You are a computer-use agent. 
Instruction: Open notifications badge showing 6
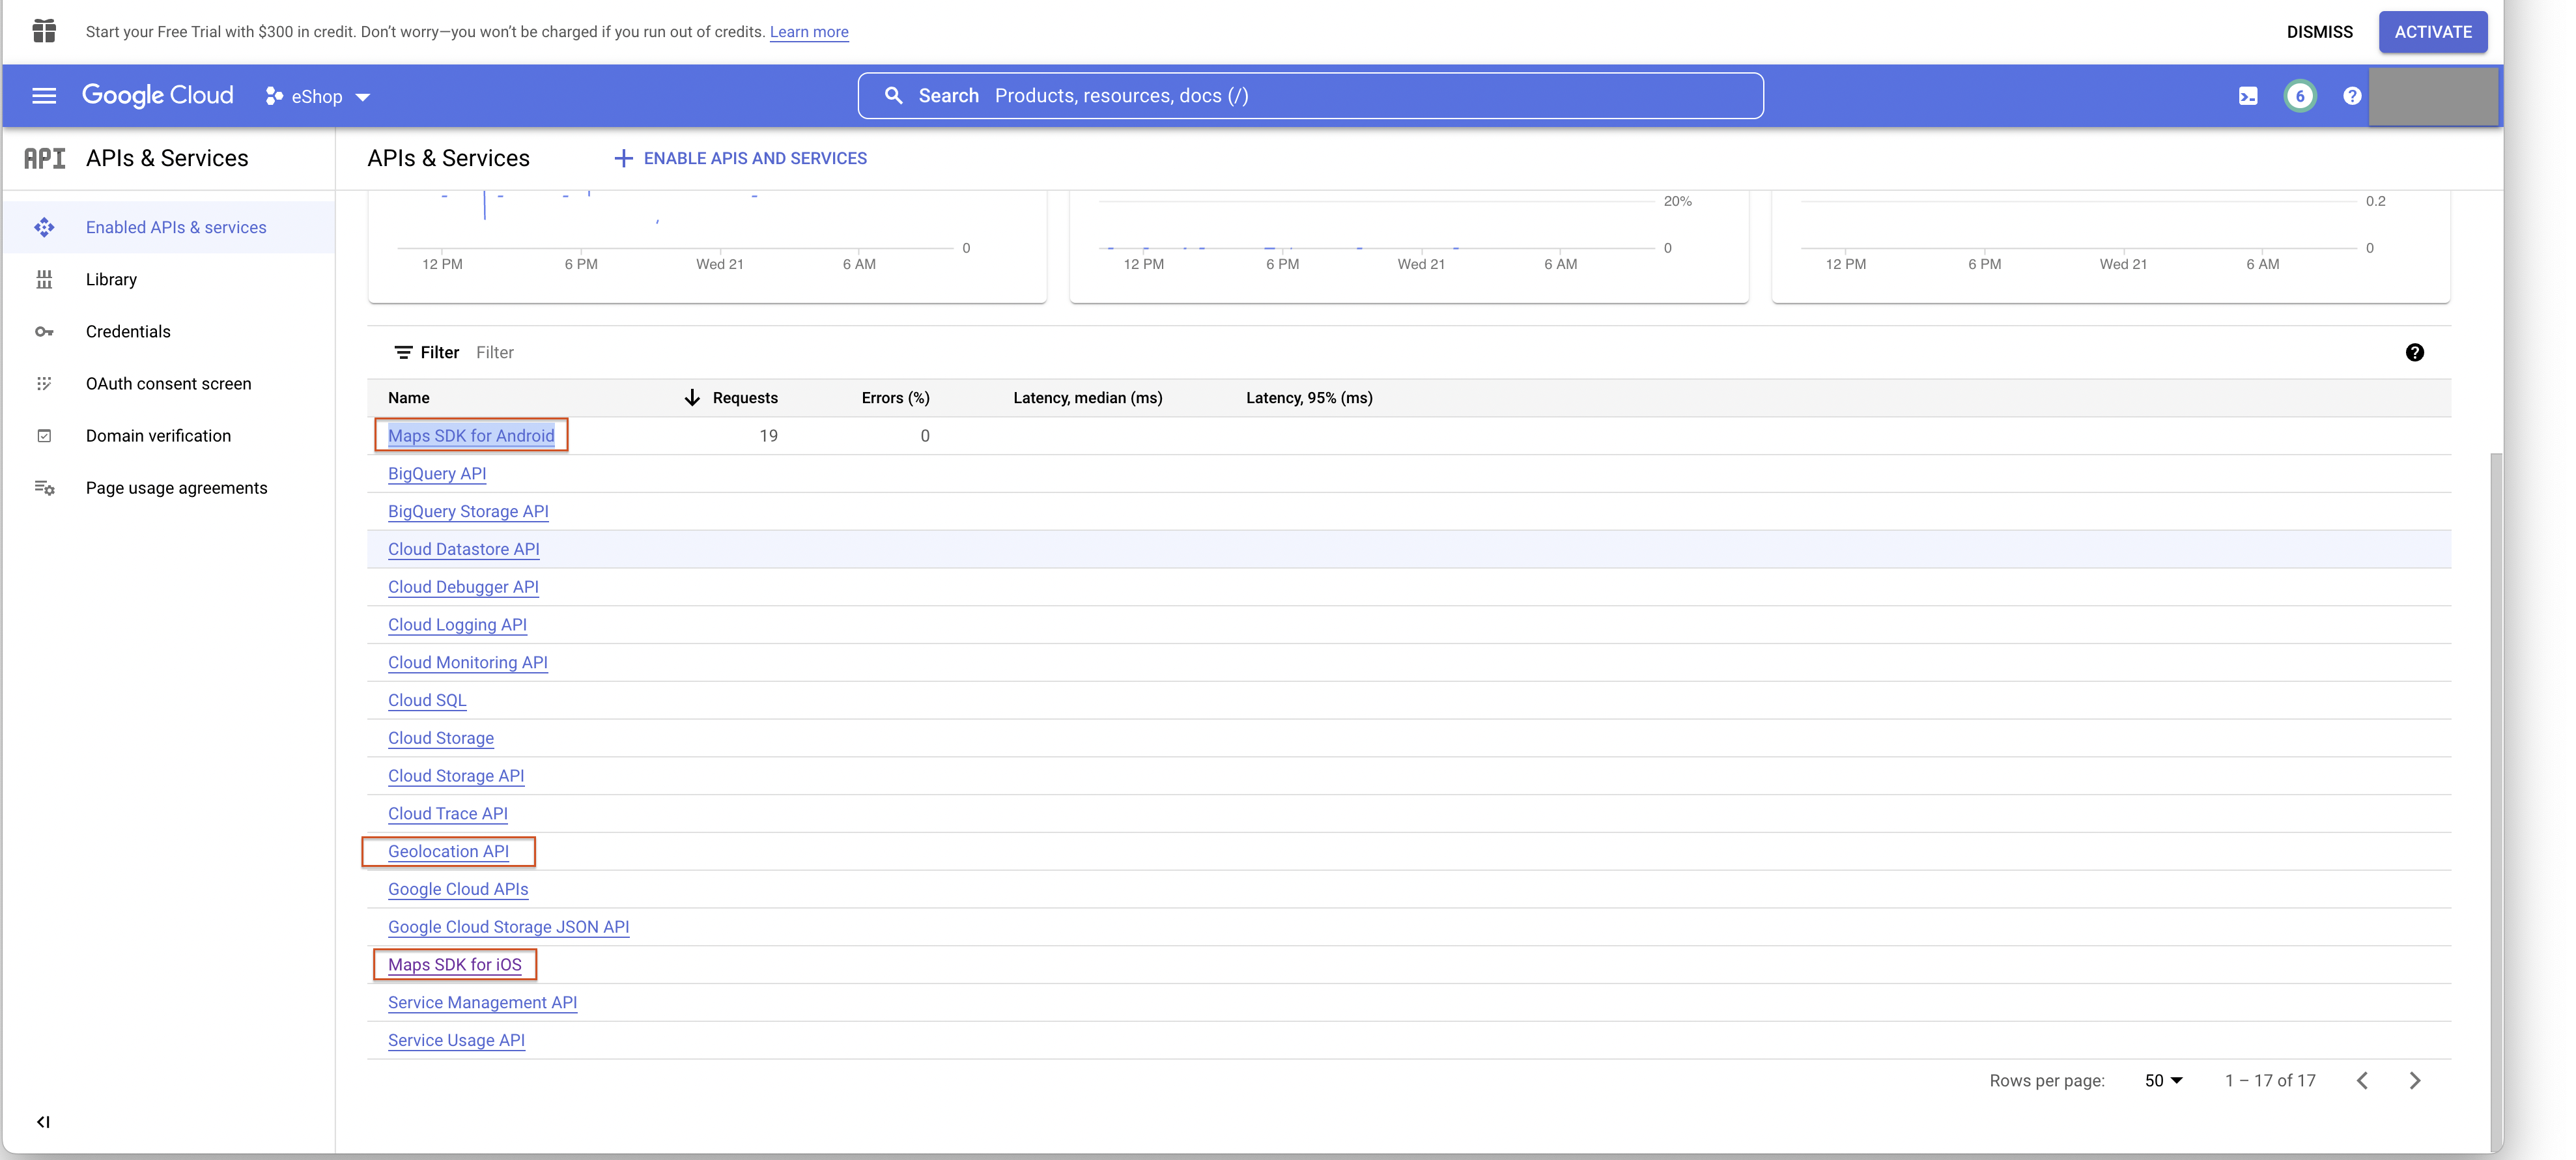tap(2299, 96)
